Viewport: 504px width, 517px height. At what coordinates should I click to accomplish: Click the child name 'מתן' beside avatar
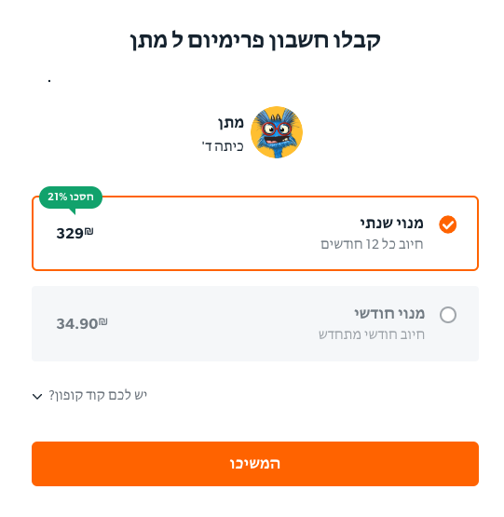pos(230,123)
